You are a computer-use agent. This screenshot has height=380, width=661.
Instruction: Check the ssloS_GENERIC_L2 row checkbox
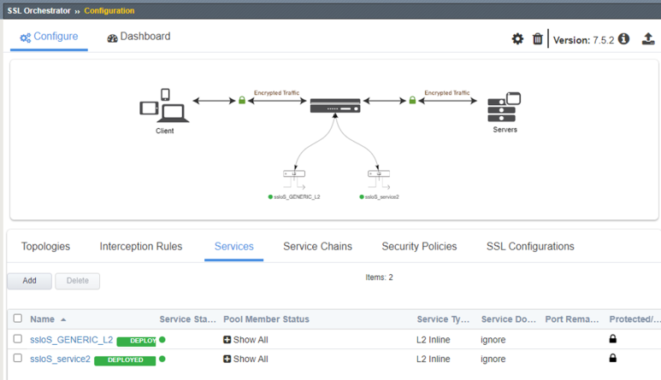tap(18, 339)
